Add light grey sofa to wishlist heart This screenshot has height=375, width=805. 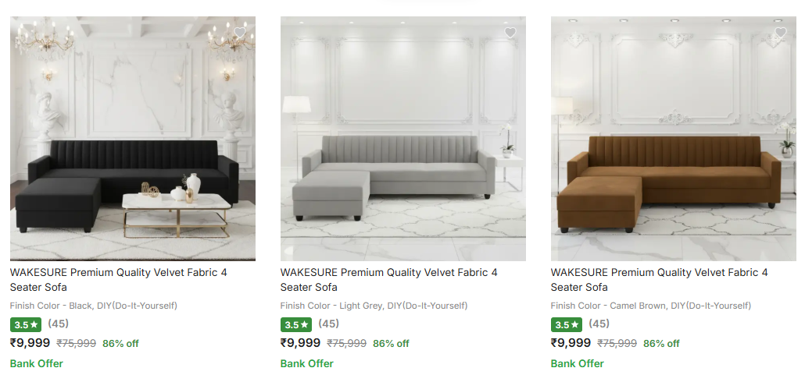click(510, 33)
